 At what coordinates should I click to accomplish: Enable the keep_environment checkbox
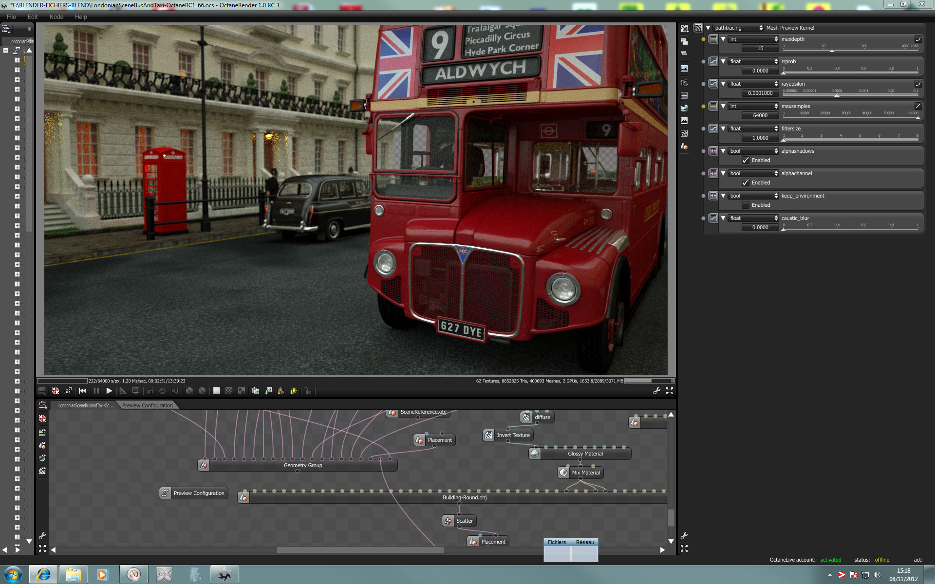[745, 205]
